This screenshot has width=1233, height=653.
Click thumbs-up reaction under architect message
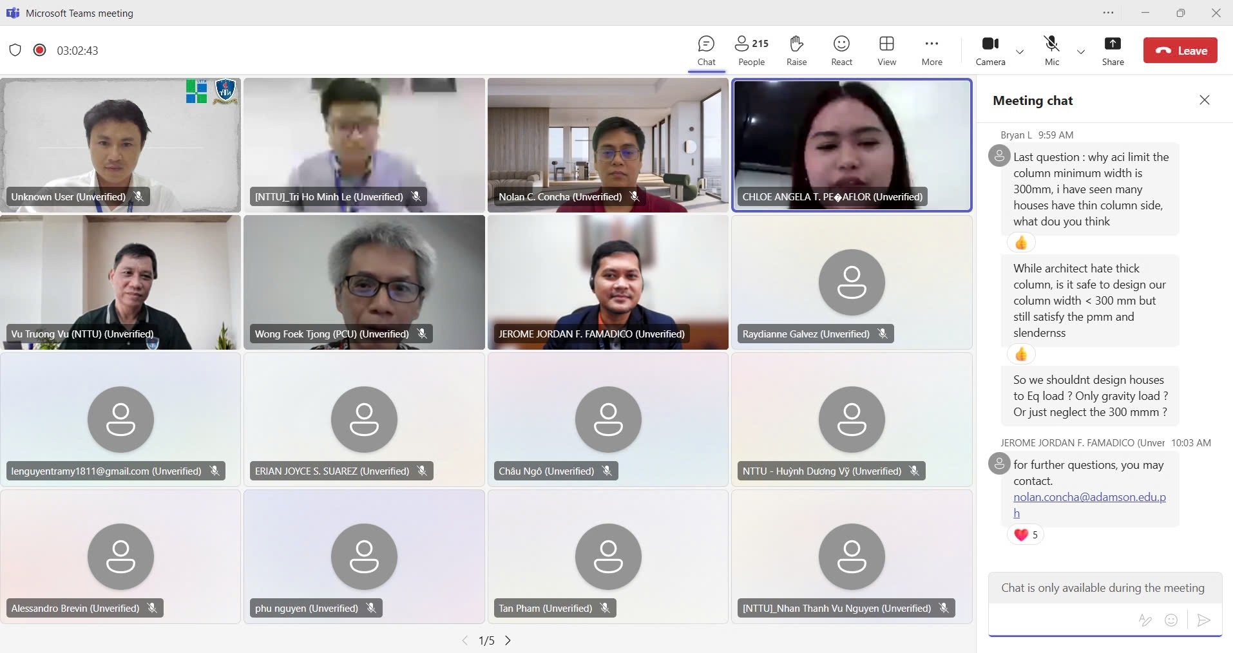coord(1021,354)
